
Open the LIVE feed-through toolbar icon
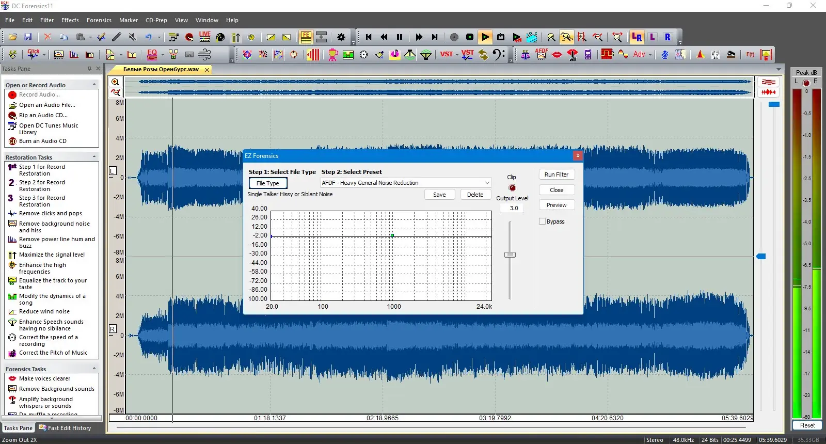(205, 37)
